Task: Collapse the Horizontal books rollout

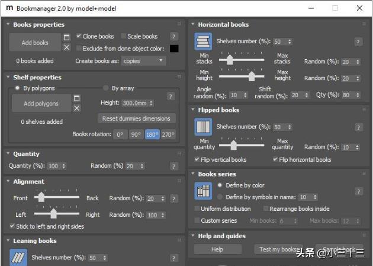Action: pyautogui.click(x=193, y=24)
